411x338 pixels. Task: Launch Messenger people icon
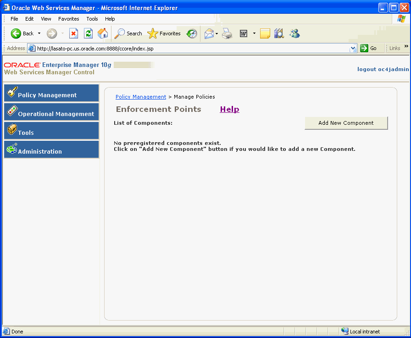click(294, 33)
